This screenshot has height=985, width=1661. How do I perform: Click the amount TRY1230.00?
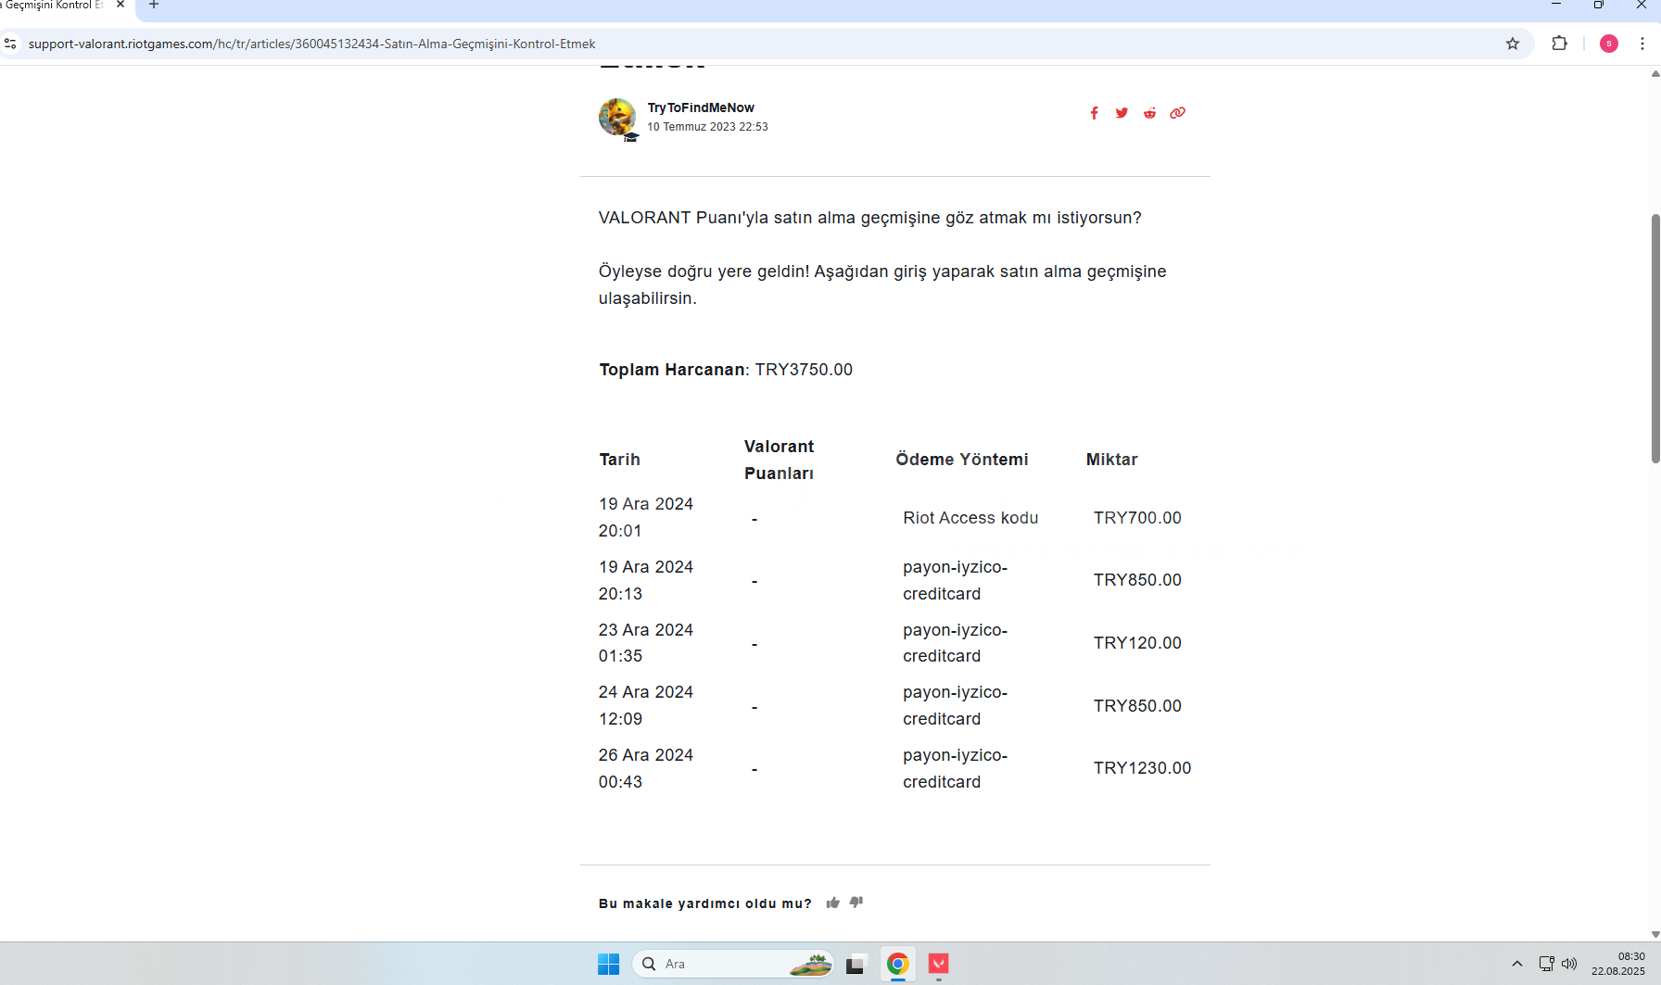click(x=1142, y=768)
